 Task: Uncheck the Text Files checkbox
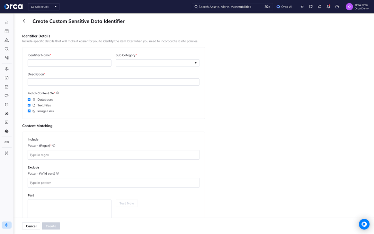(x=29, y=105)
